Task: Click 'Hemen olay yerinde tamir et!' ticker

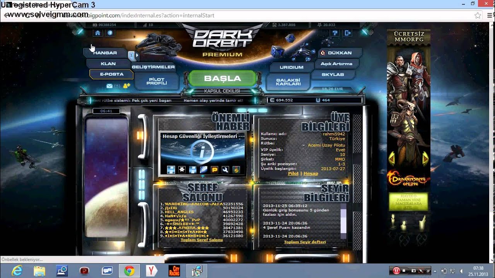Action: (x=213, y=100)
